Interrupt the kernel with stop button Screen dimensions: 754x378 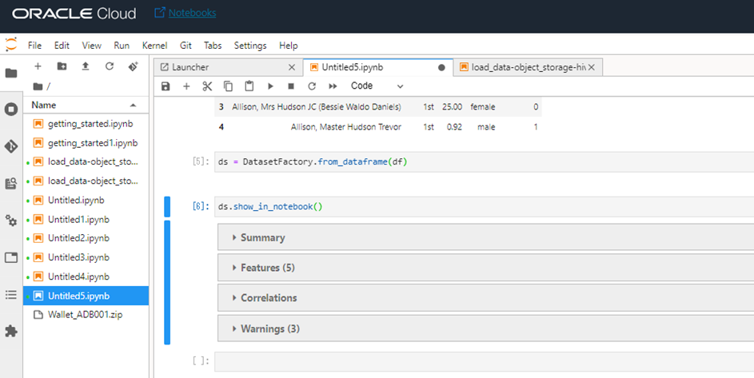pyautogui.click(x=291, y=86)
